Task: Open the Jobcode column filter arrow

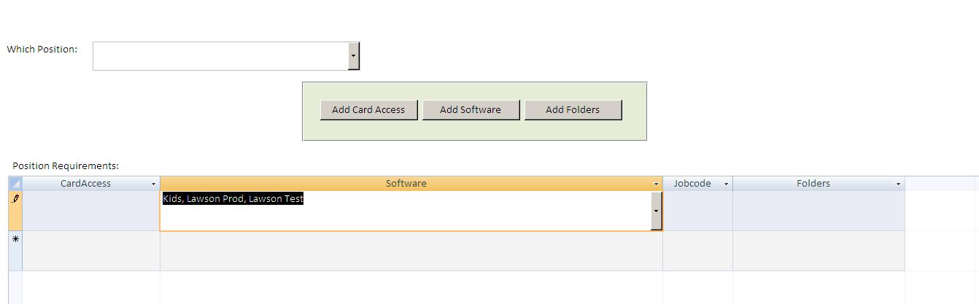Action: 726,184
